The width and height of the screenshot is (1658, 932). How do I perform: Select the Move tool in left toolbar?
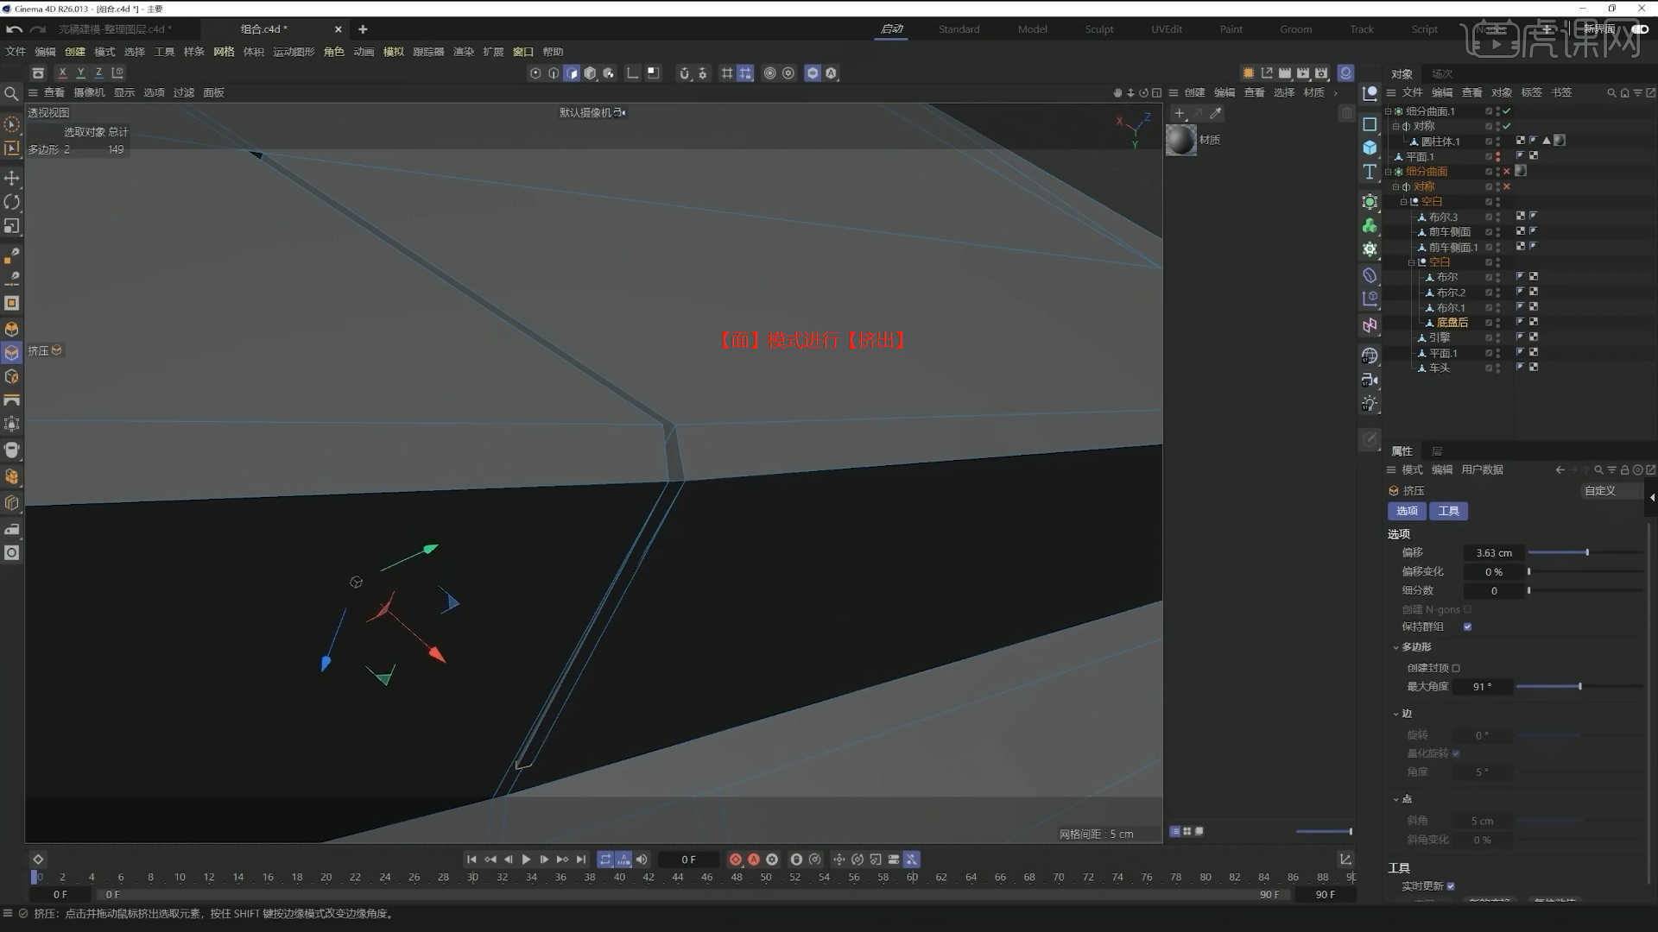pos(11,178)
